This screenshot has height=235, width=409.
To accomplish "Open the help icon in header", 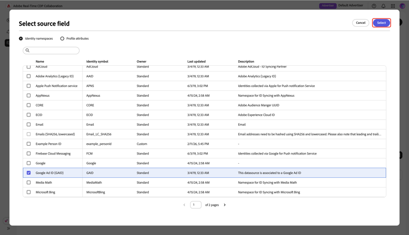I will coord(374,6).
